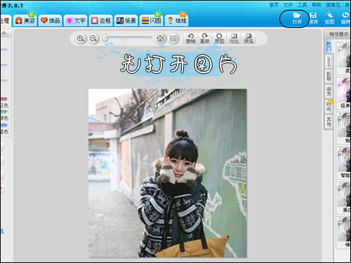The height and width of the screenshot is (263, 351).
Task: Click the red color slider
Action: [4, 99]
